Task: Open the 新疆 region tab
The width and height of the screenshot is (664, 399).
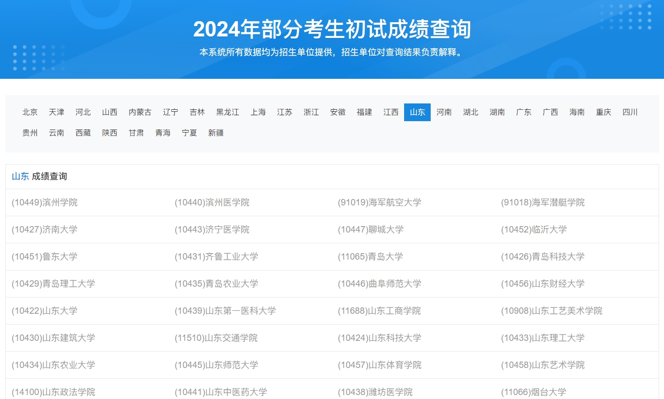Action: (216, 133)
